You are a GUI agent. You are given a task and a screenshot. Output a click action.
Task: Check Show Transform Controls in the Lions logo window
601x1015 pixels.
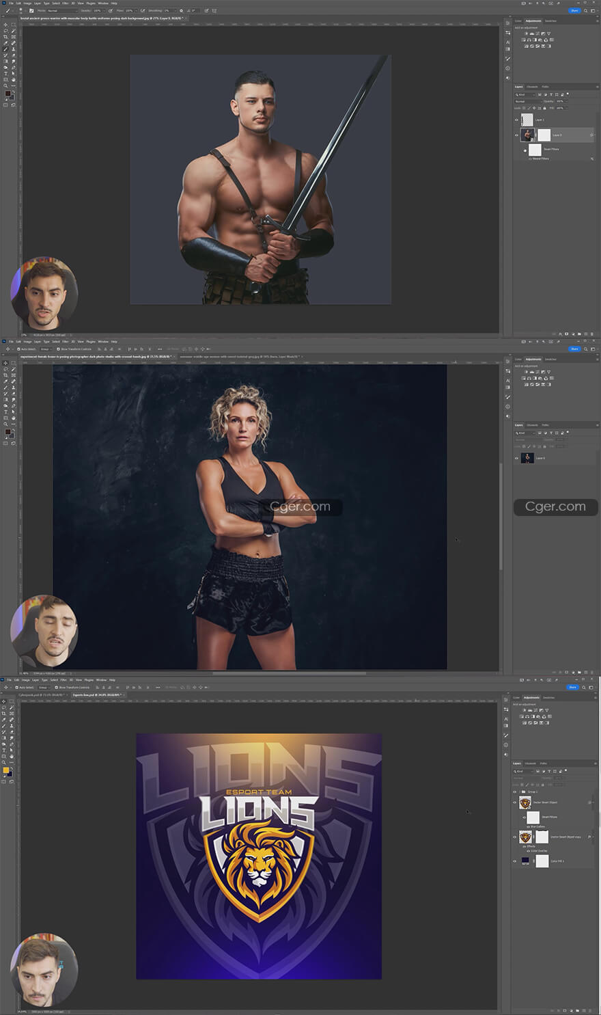click(57, 687)
